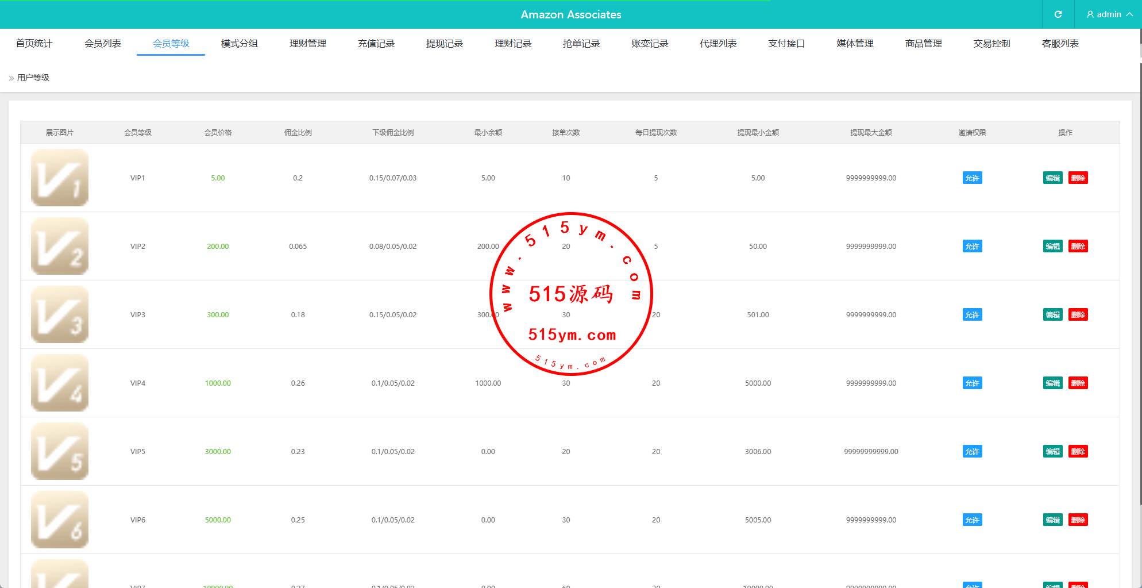The image size is (1142, 588).
Task: Click the VIP2 level badge image
Action: [60, 246]
